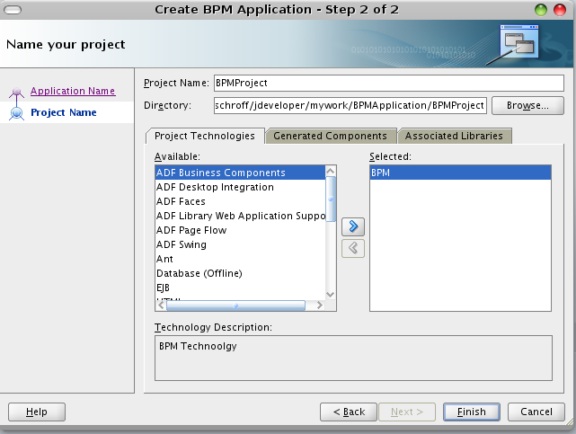Screen dimensions: 576x434
Task: Select the Project Name step
Action: click(64, 112)
